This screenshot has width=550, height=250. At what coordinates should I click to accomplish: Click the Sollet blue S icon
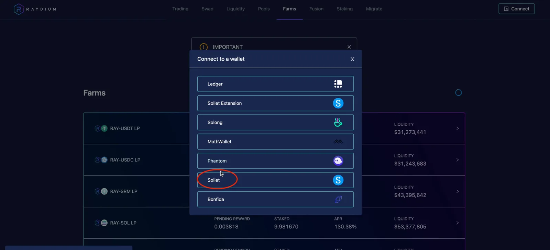point(338,180)
